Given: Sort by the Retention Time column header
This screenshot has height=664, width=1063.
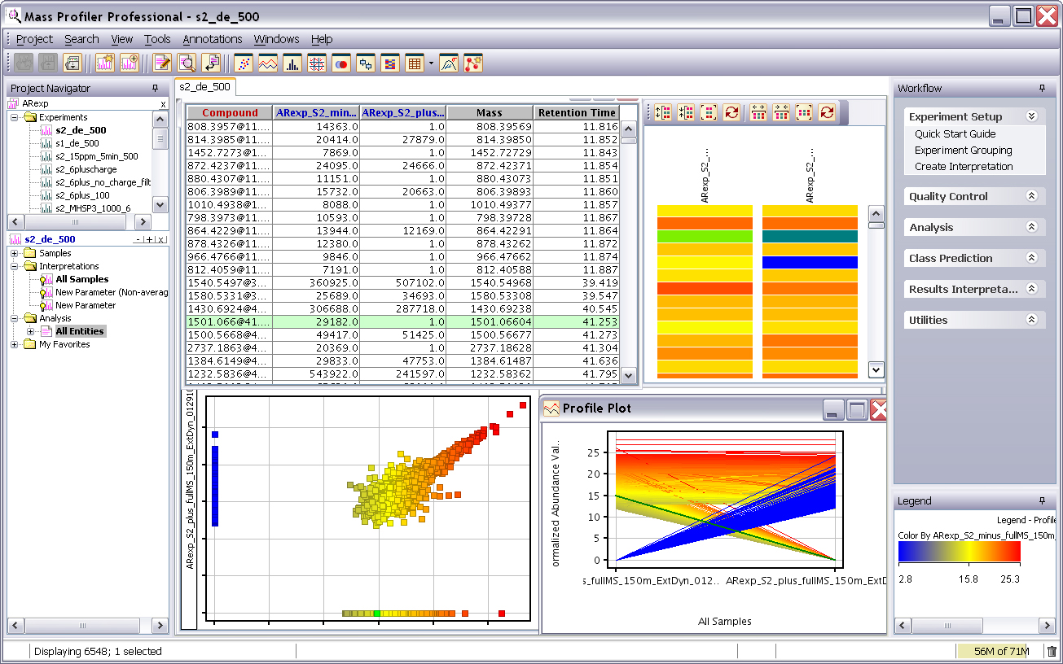Looking at the screenshot, I should tap(576, 113).
